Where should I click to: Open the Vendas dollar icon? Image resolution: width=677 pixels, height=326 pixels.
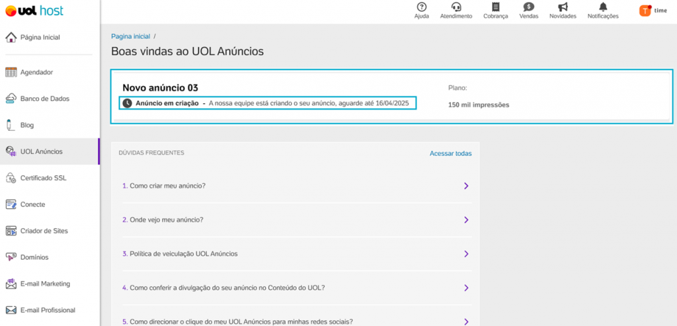tap(528, 7)
